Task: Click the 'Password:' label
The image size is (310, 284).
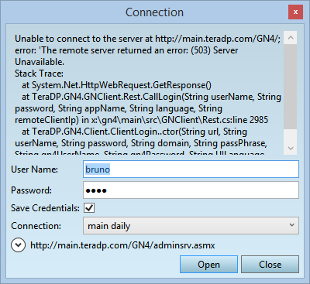Action: coord(31,190)
